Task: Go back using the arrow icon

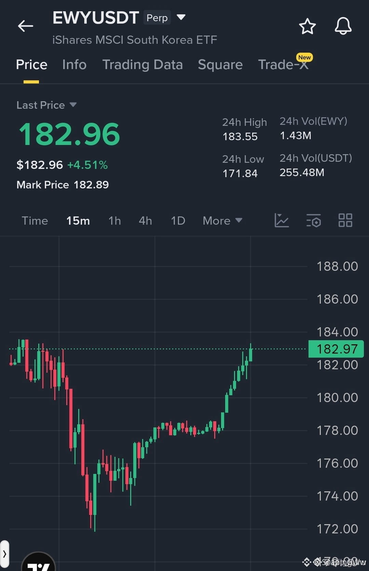Action: (x=26, y=26)
